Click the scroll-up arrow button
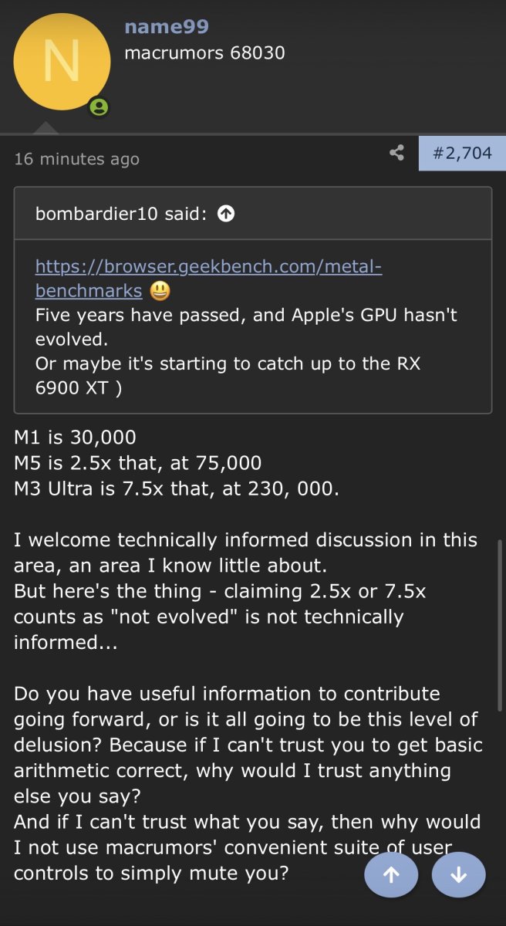Screen dimensions: 506x926 391,874
